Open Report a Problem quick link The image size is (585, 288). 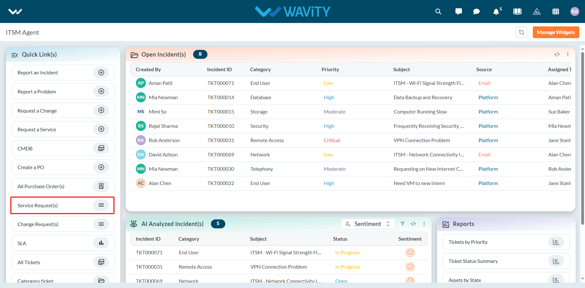point(63,92)
